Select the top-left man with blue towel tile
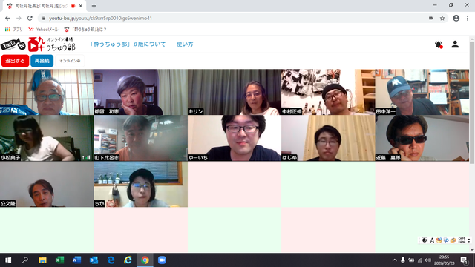 [47, 92]
